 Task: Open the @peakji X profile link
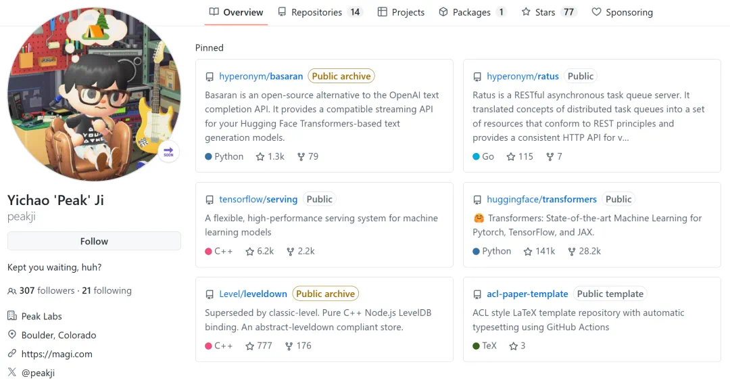pyautogui.click(x=38, y=373)
